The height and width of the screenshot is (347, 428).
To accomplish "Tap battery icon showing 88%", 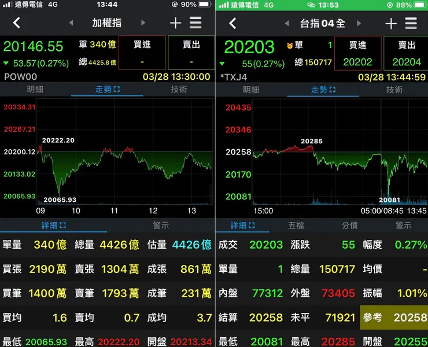I will pos(420,5).
